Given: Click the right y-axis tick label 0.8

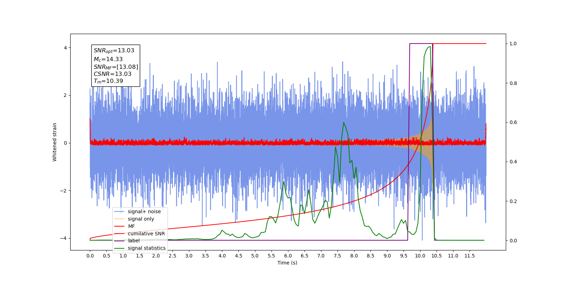Looking at the screenshot, I should (513, 83).
